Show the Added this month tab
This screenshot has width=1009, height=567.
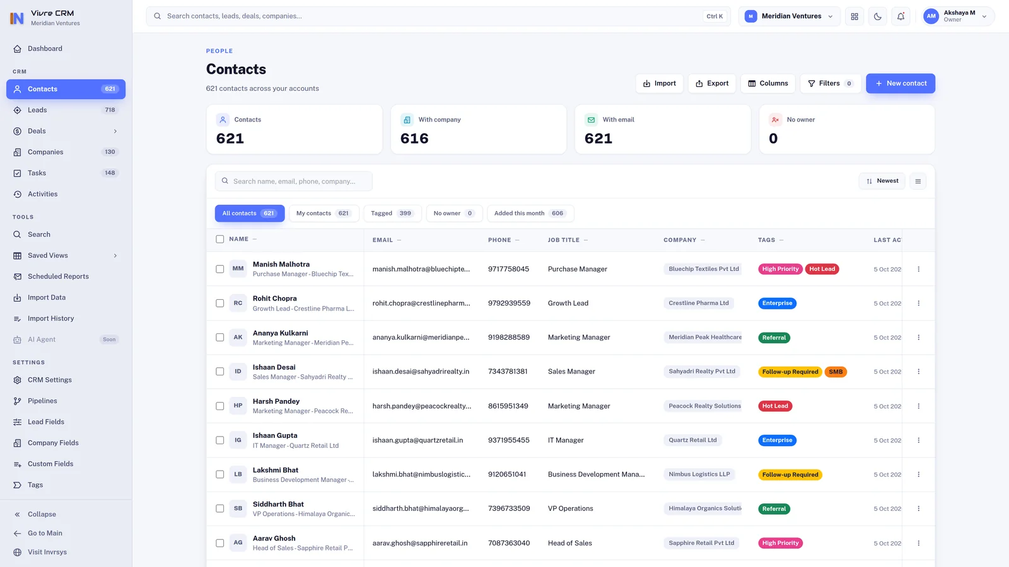pos(530,214)
